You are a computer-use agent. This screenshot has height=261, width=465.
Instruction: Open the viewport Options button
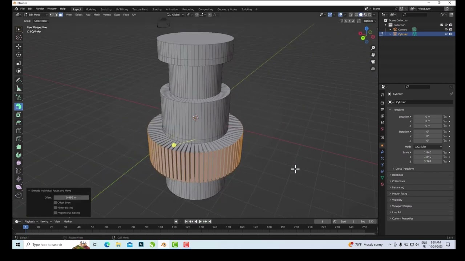[369, 21]
